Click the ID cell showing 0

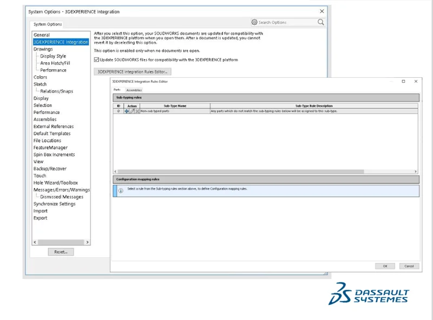pos(119,111)
